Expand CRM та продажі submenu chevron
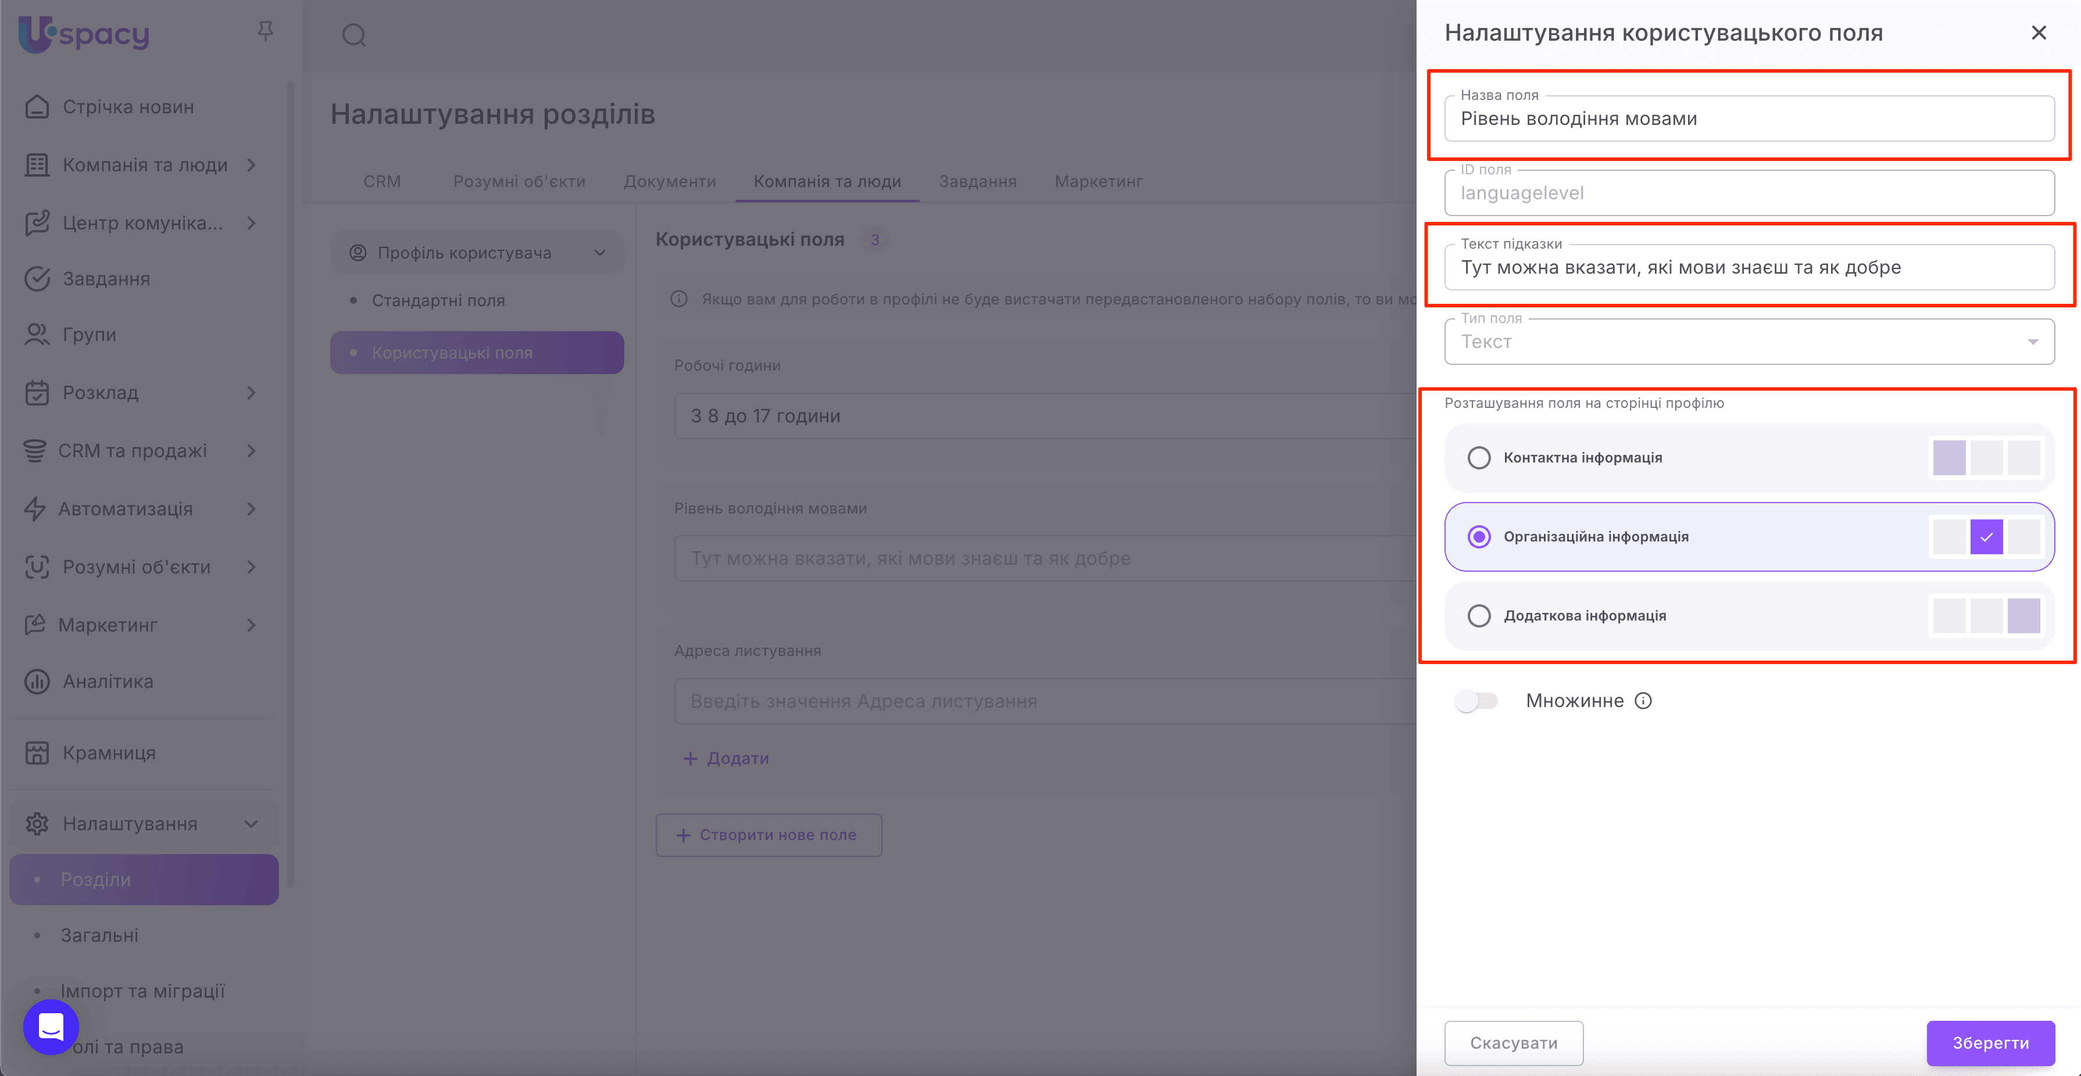Image resolution: width=2081 pixels, height=1076 pixels. tap(251, 450)
